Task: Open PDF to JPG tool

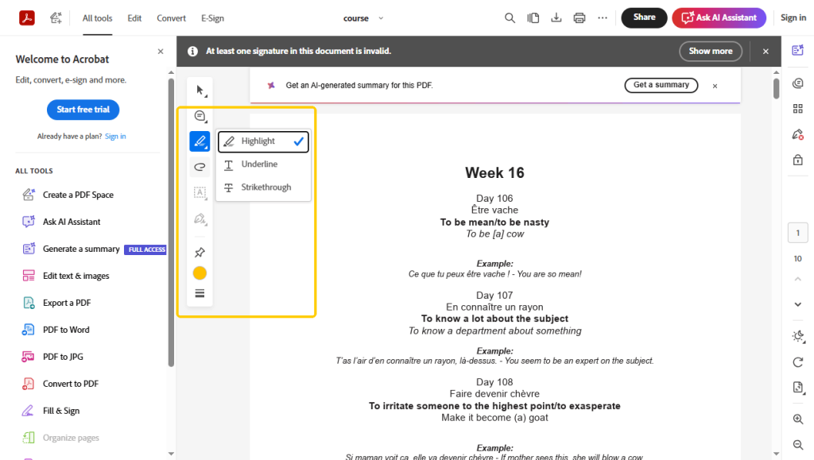Action: pos(52,357)
